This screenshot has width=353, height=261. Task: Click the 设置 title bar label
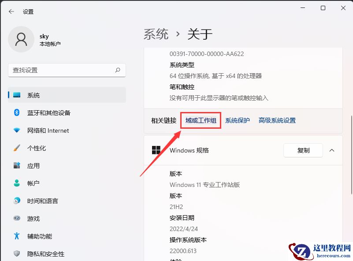pos(28,12)
